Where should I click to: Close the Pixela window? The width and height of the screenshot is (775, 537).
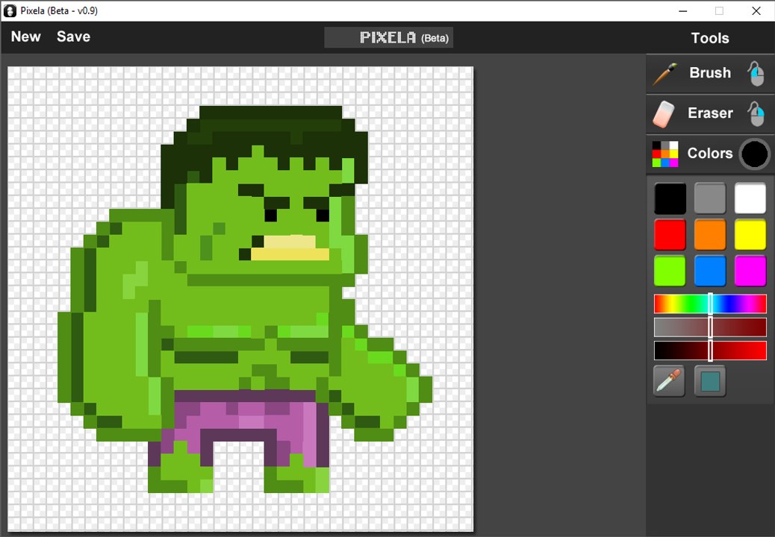(x=756, y=11)
